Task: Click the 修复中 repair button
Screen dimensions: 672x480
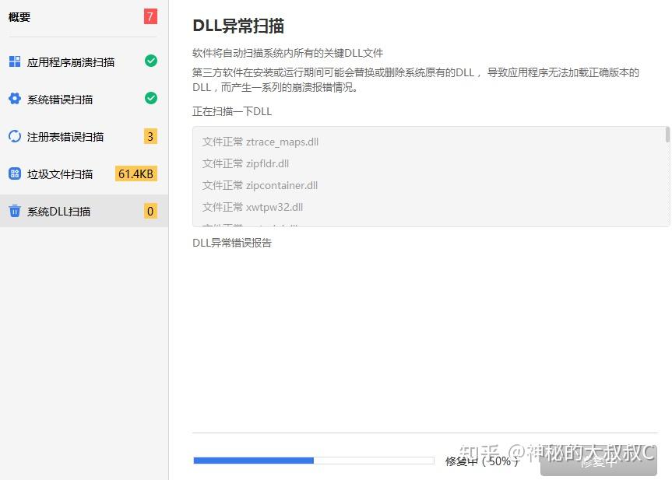Action: (599, 461)
